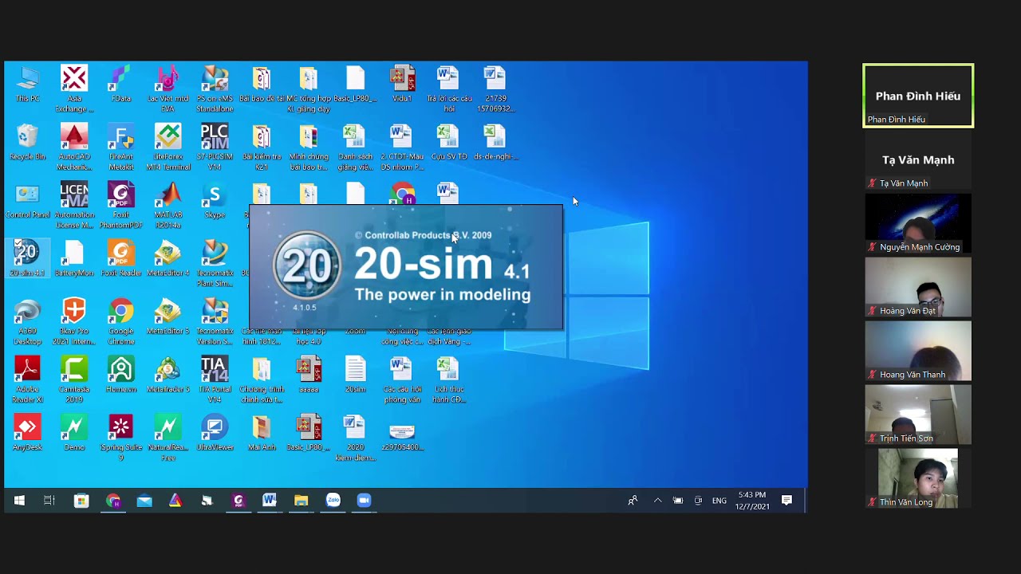Open the Cứu SV TĐ Excel file

click(x=449, y=143)
